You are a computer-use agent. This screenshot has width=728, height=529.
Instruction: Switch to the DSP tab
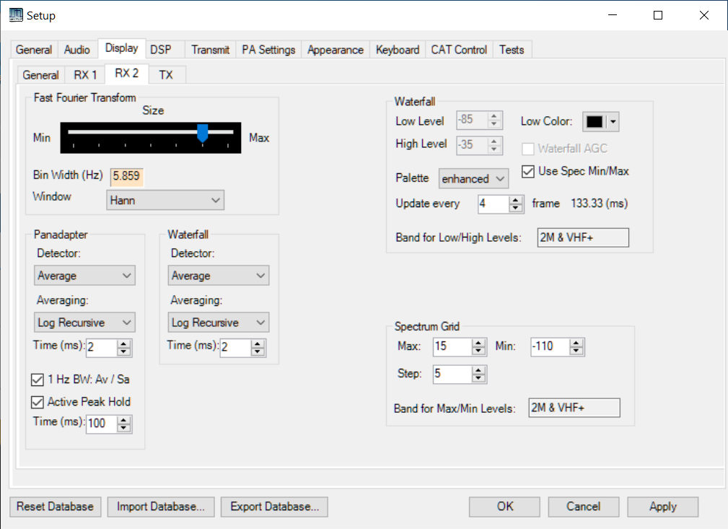161,50
